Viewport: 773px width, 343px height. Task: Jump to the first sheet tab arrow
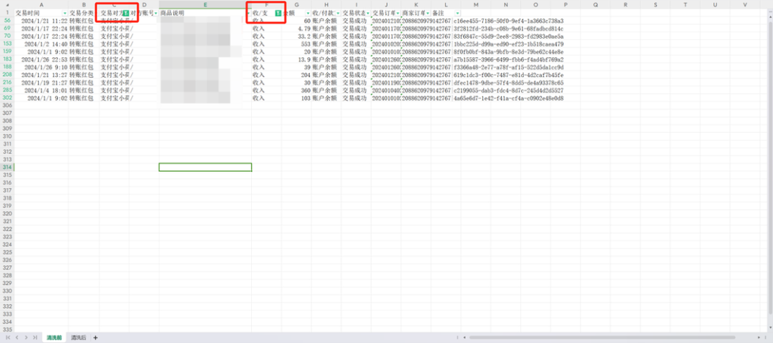pos(9,337)
